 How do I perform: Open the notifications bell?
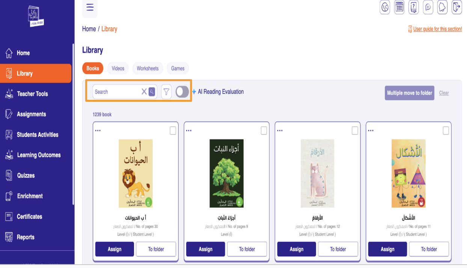tap(442, 7)
